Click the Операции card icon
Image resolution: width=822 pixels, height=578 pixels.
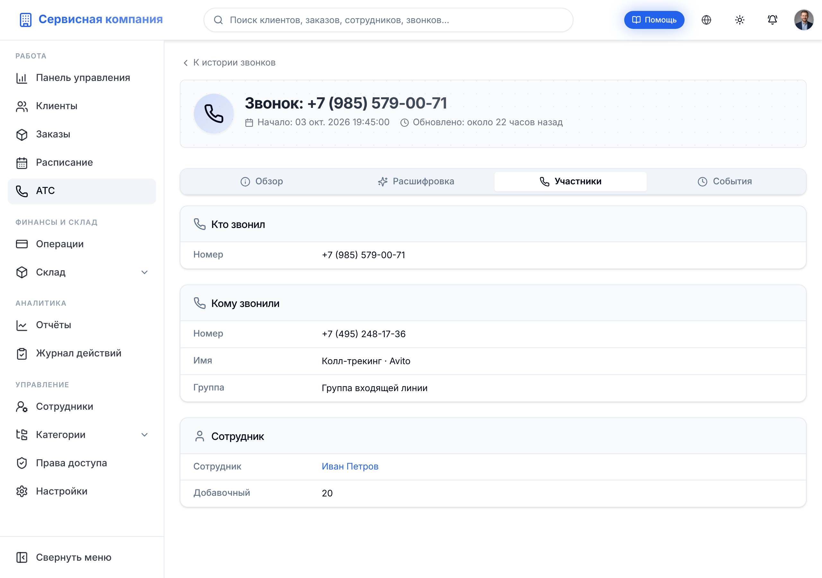tap(22, 244)
